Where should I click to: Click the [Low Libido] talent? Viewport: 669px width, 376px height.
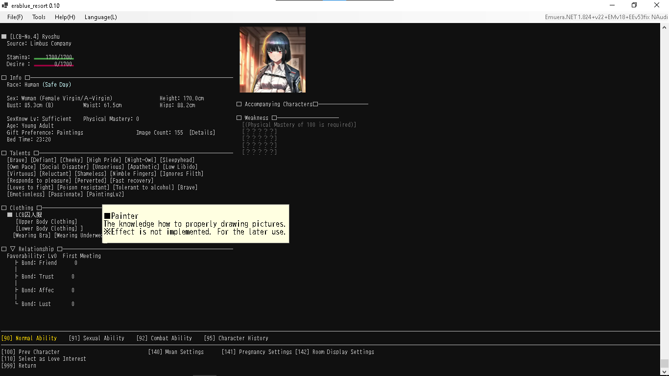pos(180,167)
